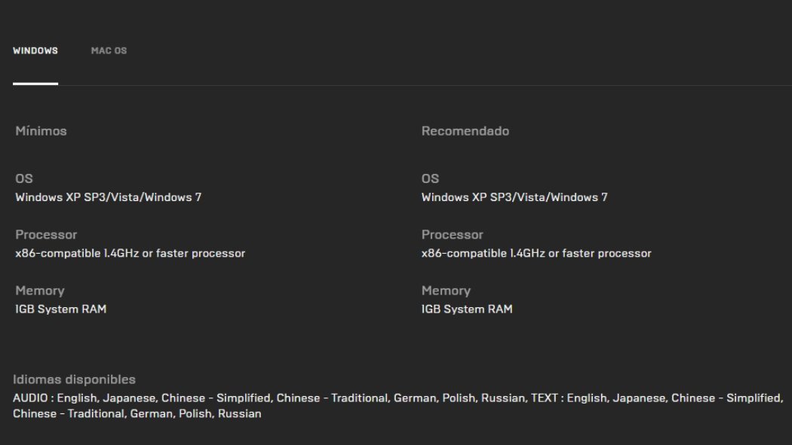Click the Windows XP SP3 text under Recomendado

[x=514, y=197]
